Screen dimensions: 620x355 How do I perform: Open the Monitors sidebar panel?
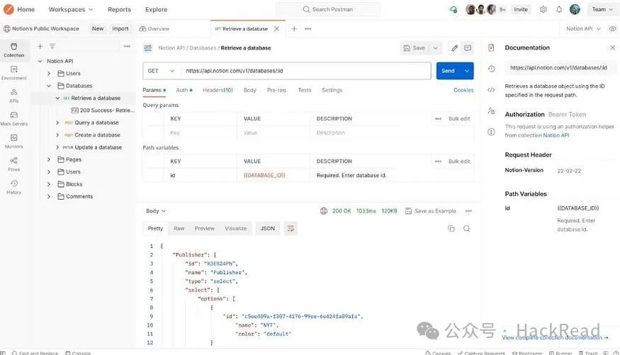[14, 141]
